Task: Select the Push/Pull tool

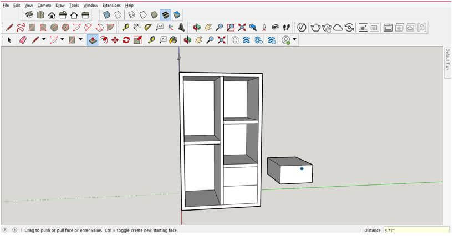Action: click(93, 40)
